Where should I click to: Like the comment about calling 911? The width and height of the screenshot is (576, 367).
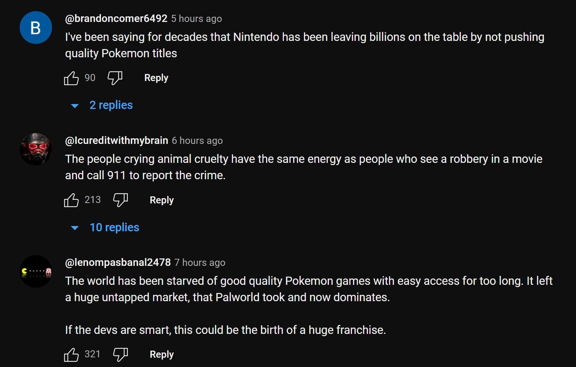coord(71,200)
